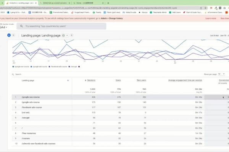Add a comparison with the plus button
This screenshot has width=229, height=152.
point(13,35)
